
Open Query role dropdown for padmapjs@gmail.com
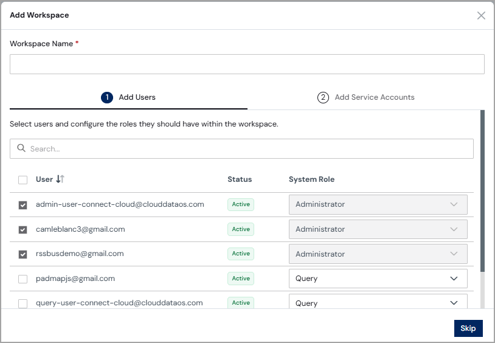[x=378, y=279]
